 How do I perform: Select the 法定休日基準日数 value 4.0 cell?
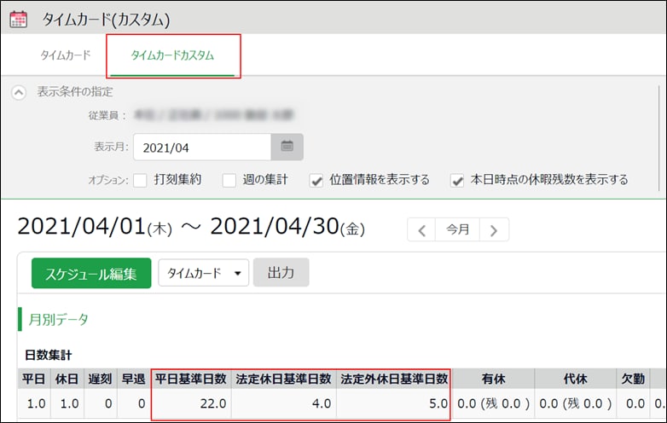[x=284, y=403]
